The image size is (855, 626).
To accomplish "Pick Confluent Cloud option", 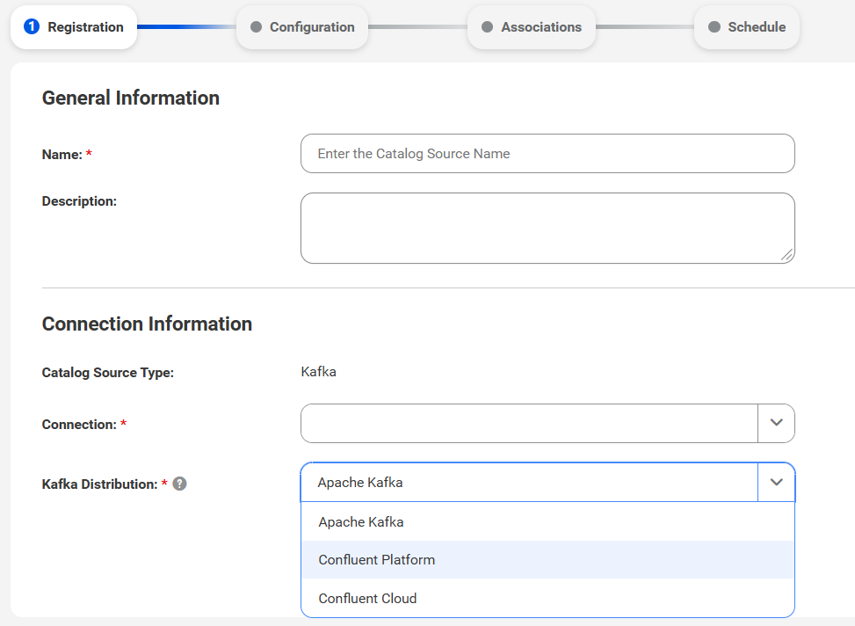I will coord(547,598).
